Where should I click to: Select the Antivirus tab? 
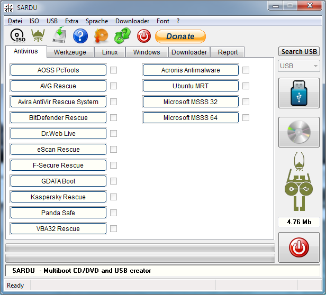click(26, 51)
